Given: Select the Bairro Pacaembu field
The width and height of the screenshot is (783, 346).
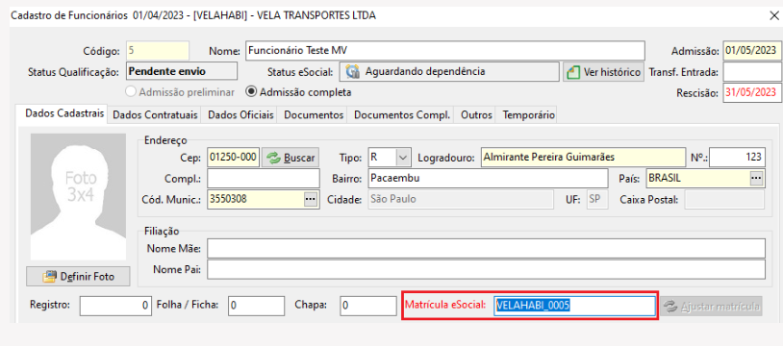Looking at the screenshot, I should [x=487, y=178].
